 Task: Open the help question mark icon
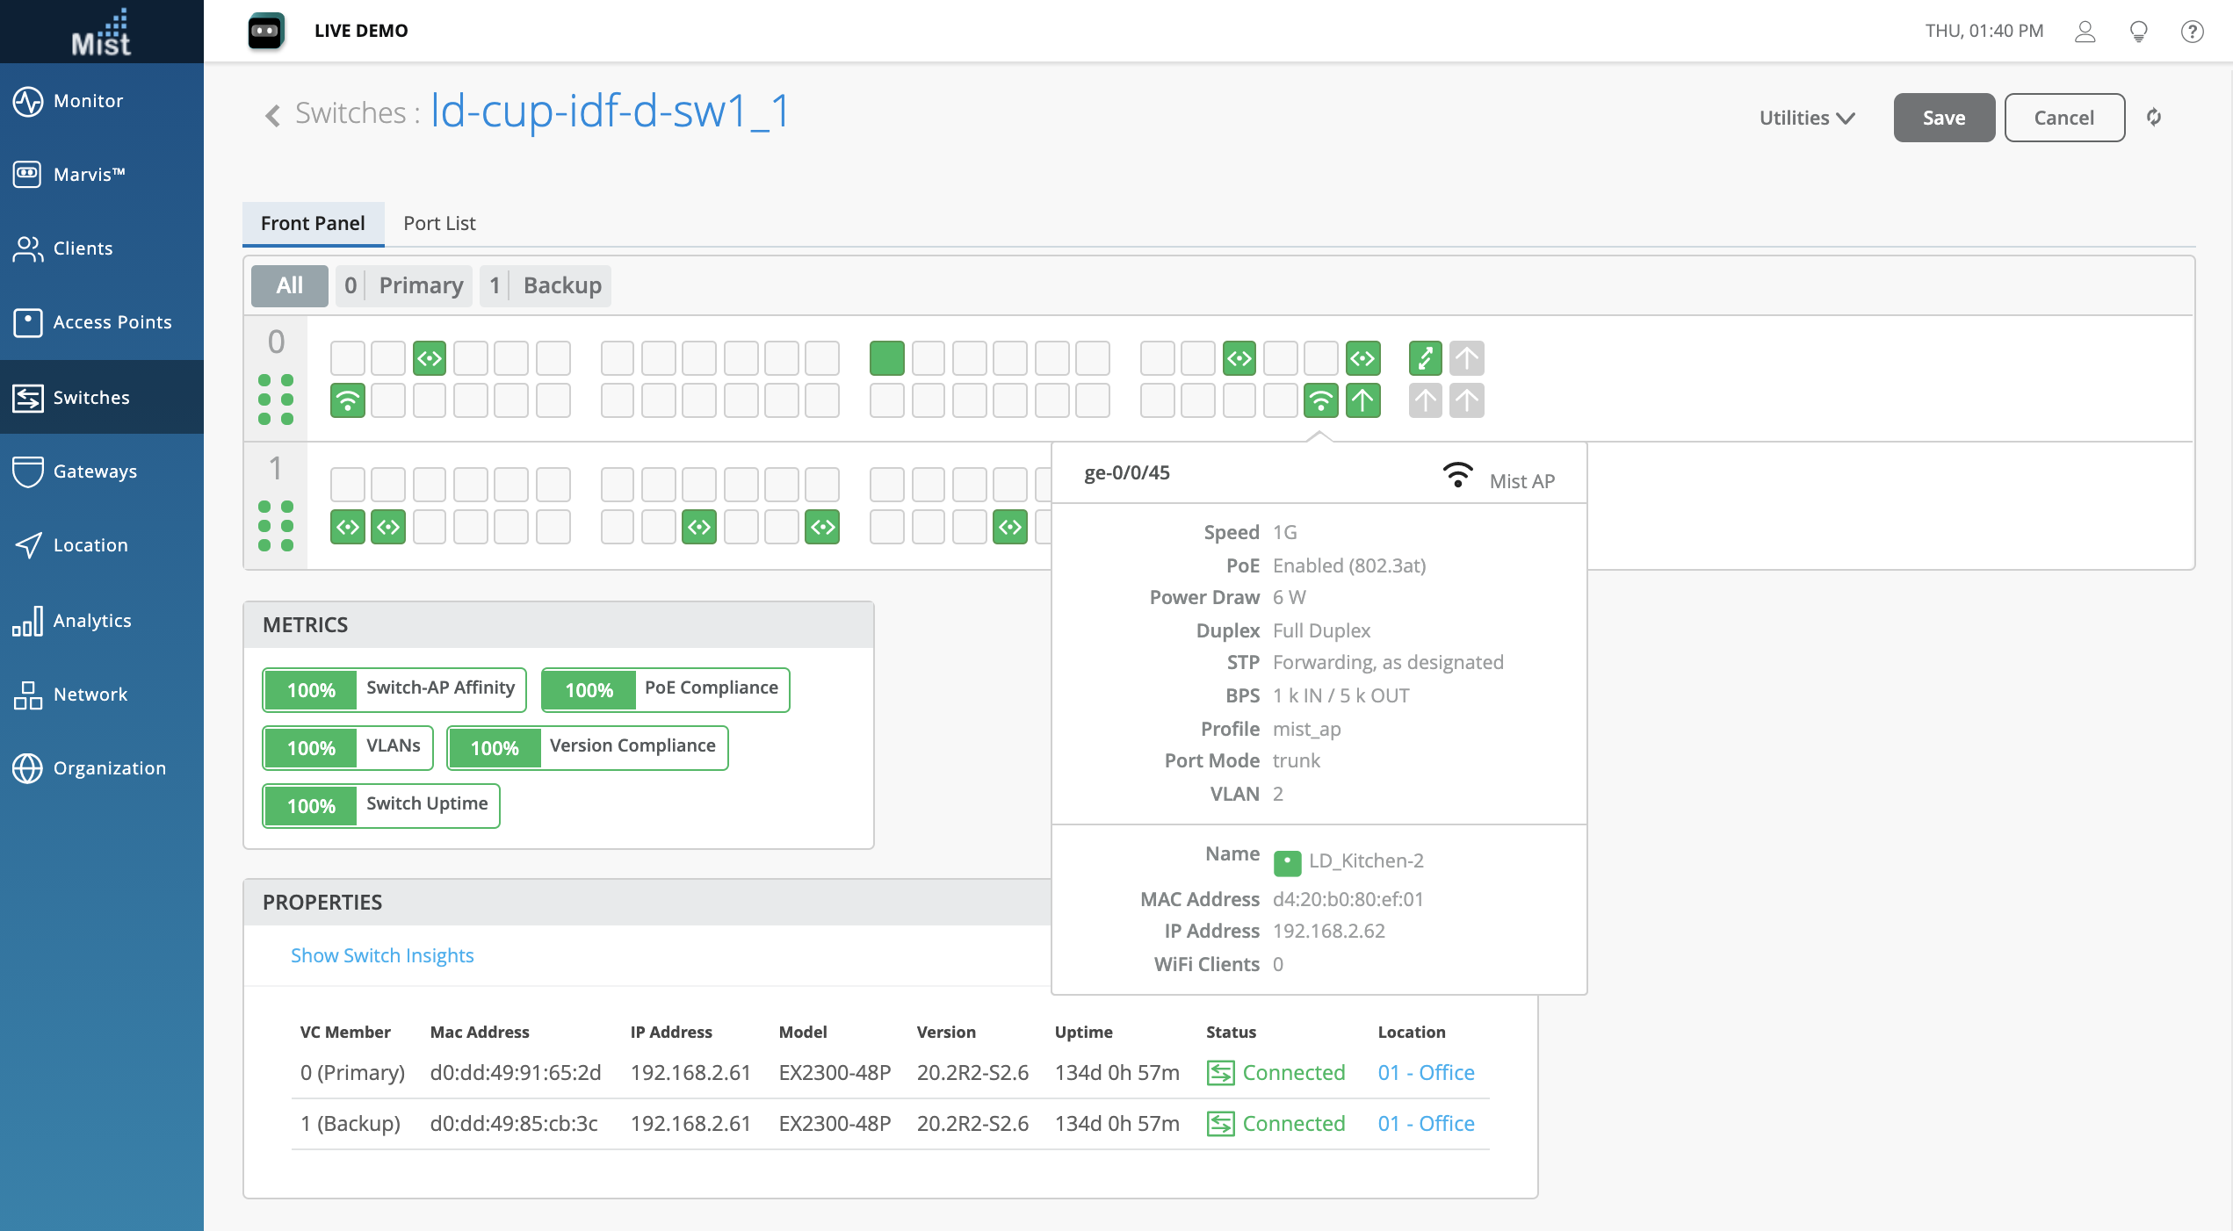[x=2192, y=32]
